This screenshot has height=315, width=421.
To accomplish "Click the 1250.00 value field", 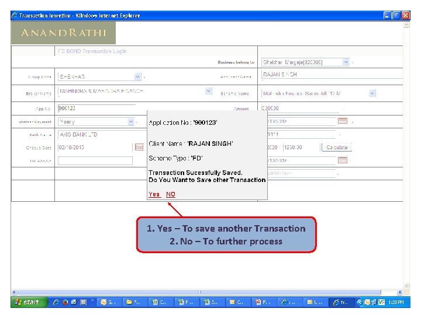I will pyautogui.click(x=301, y=147).
